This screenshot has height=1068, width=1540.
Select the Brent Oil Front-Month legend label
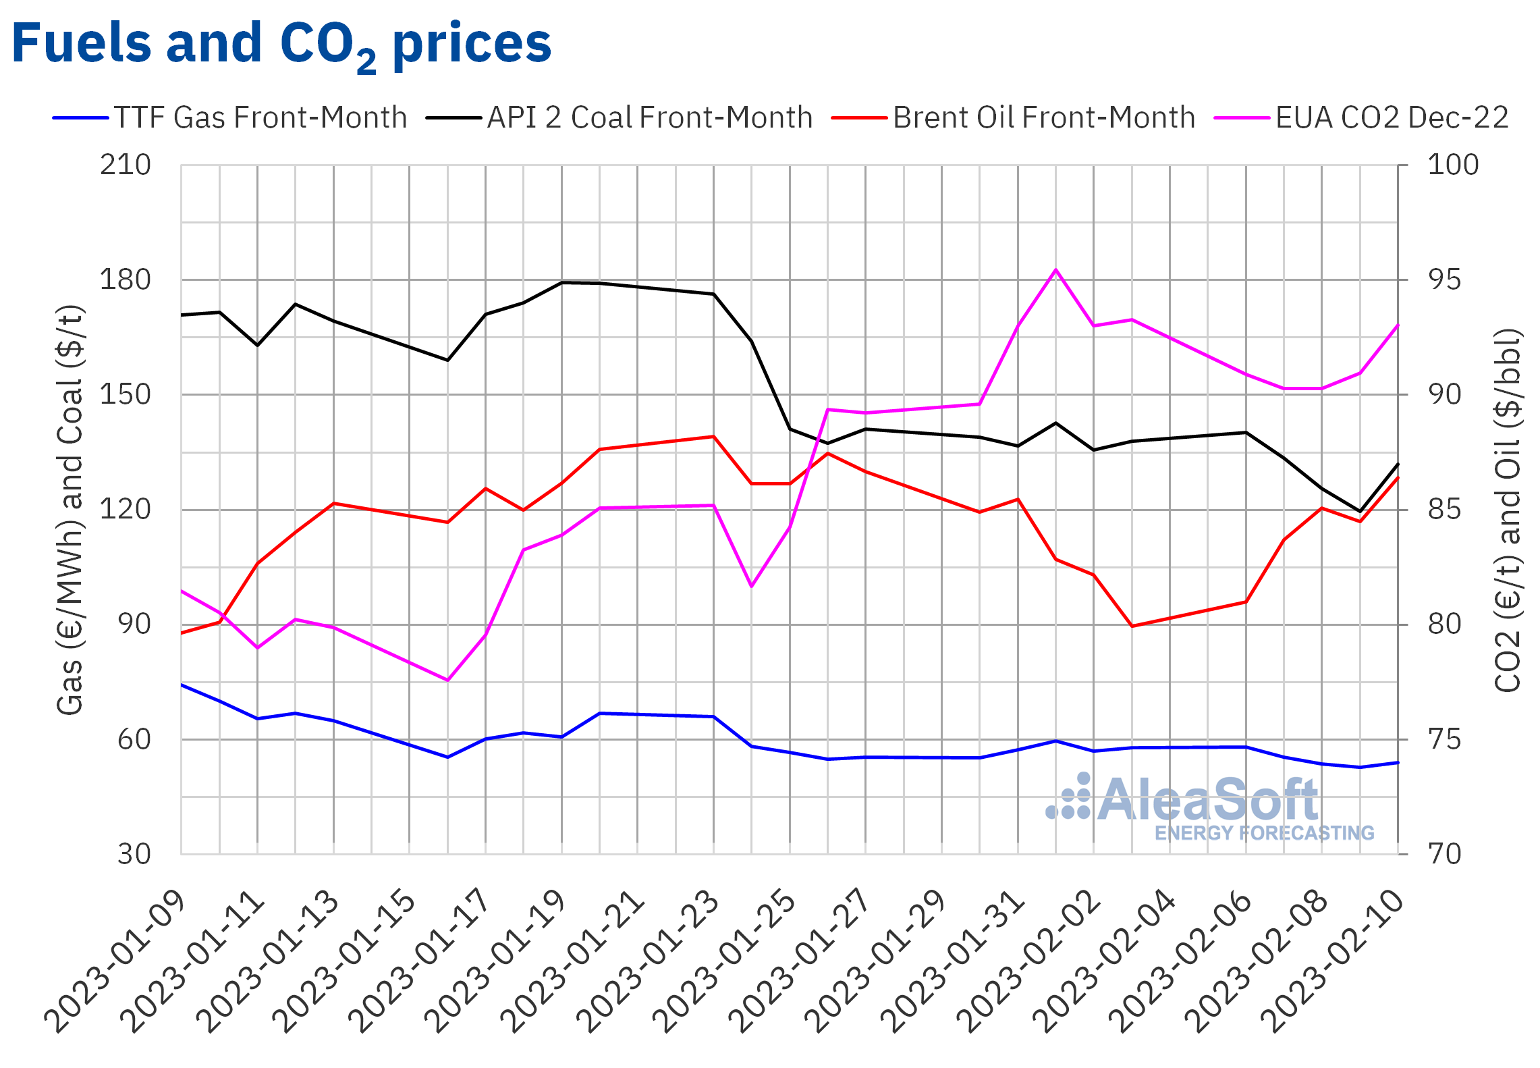click(1044, 118)
